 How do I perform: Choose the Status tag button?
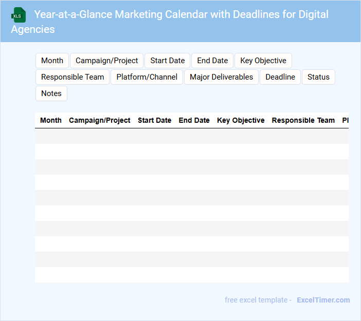(x=318, y=77)
